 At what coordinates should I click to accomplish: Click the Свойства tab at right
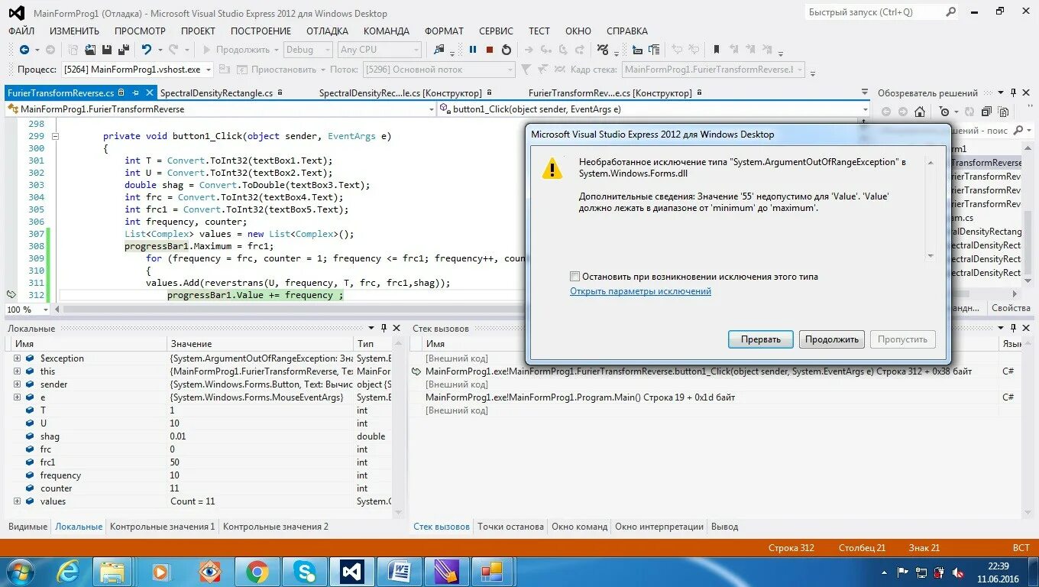(1011, 308)
